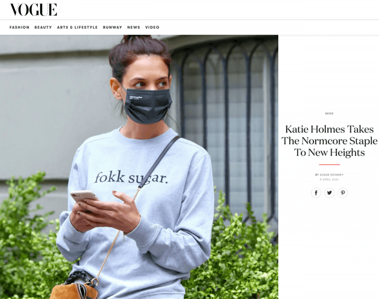Open the Video section

coord(152,27)
